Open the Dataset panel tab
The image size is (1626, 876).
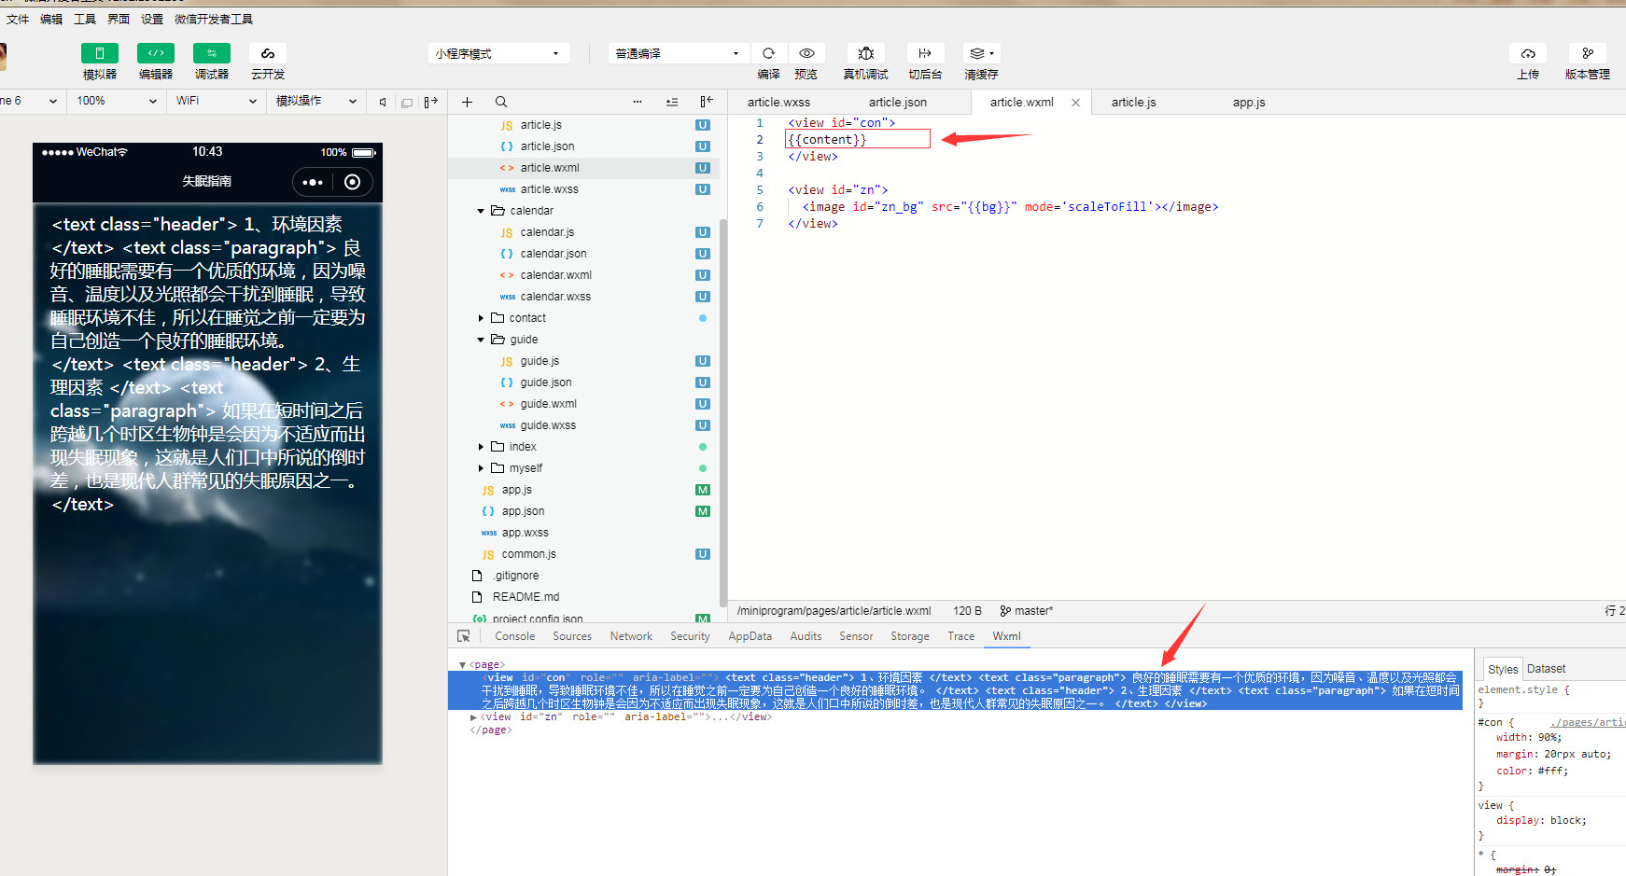1547,669
